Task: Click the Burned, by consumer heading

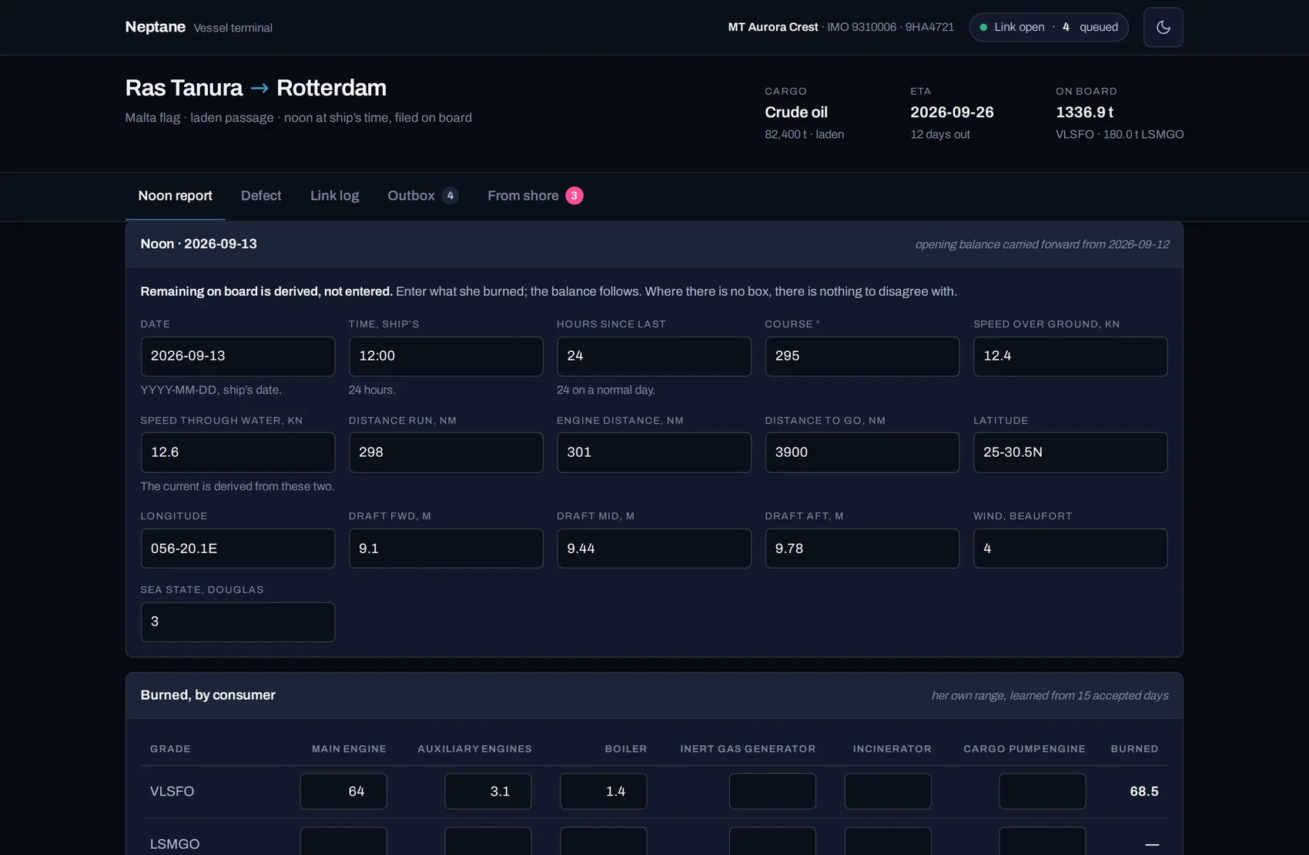Action: pyautogui.click(x=208, y=695)
